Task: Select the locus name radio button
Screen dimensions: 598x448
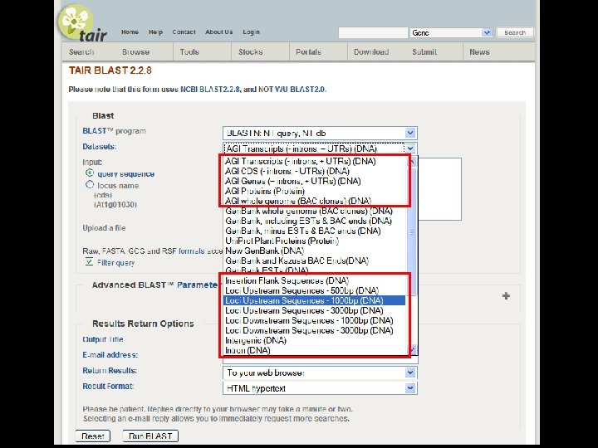Action: coord(90,185)
